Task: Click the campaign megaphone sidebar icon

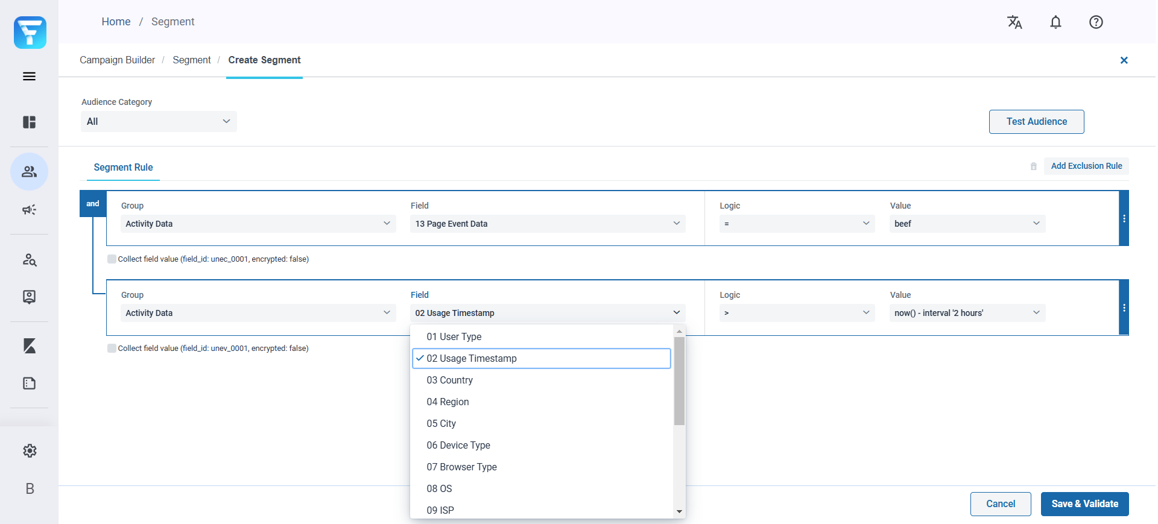Action: [x=29, y=210]
